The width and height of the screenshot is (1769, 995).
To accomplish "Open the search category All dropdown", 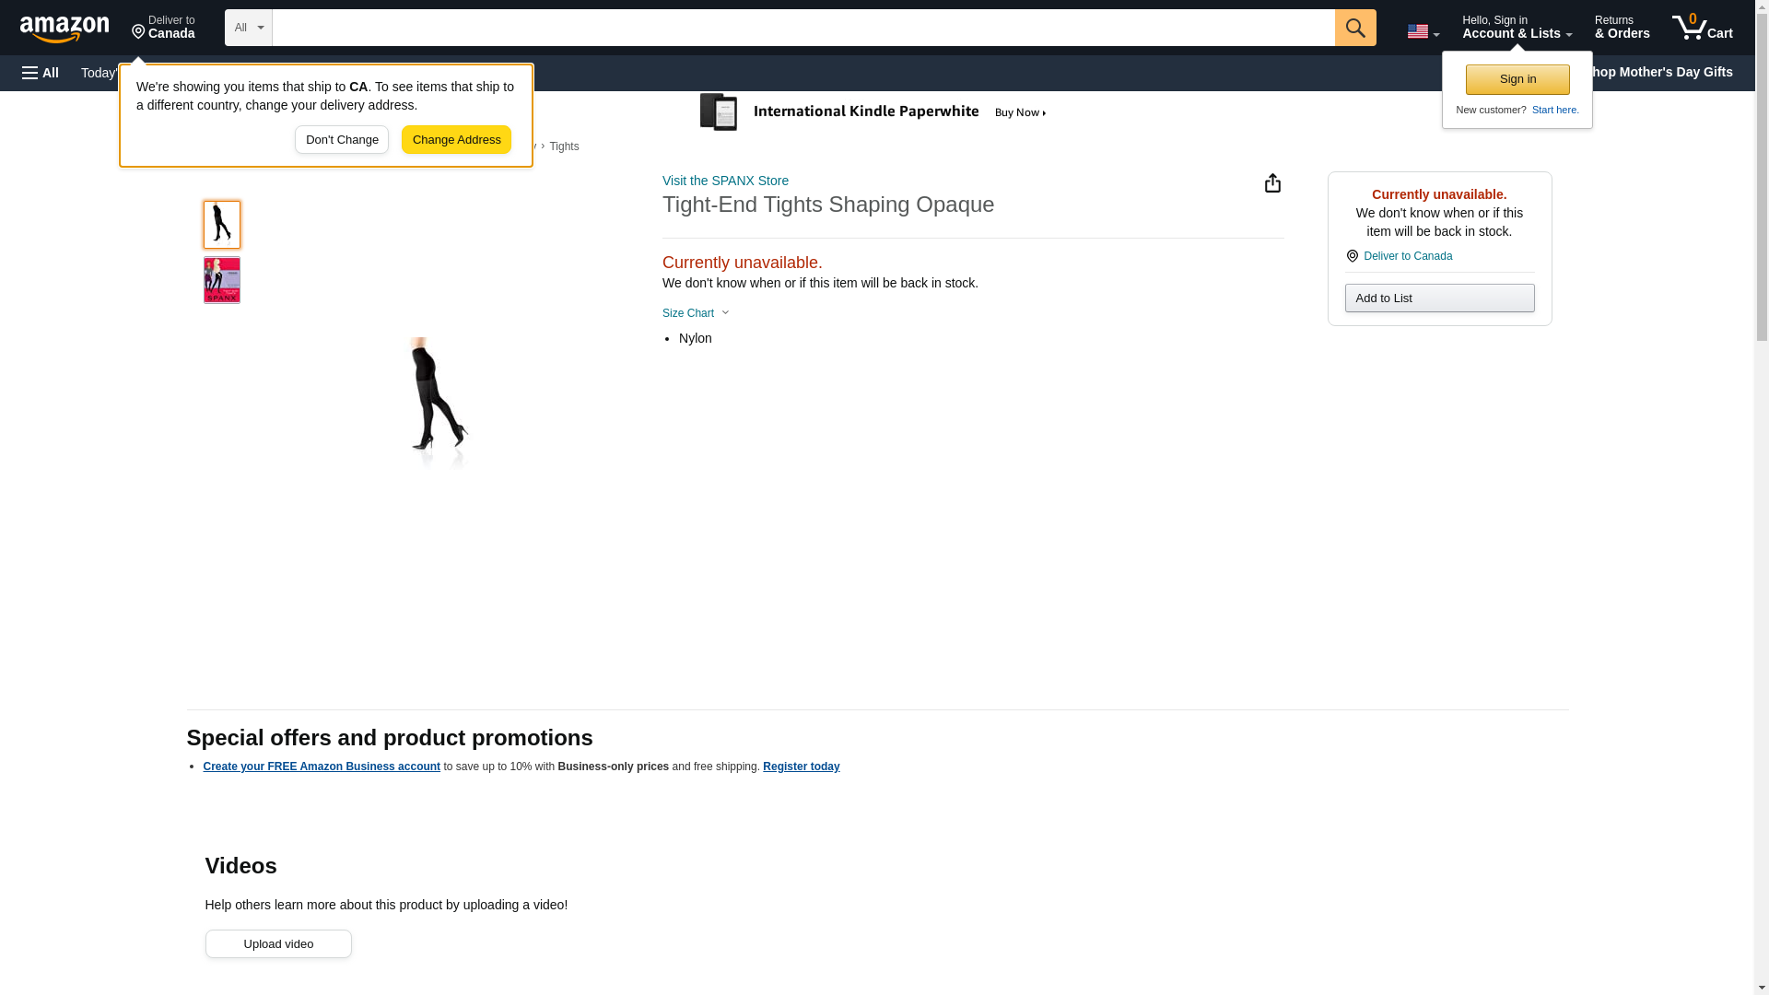I will coord(248,28).
